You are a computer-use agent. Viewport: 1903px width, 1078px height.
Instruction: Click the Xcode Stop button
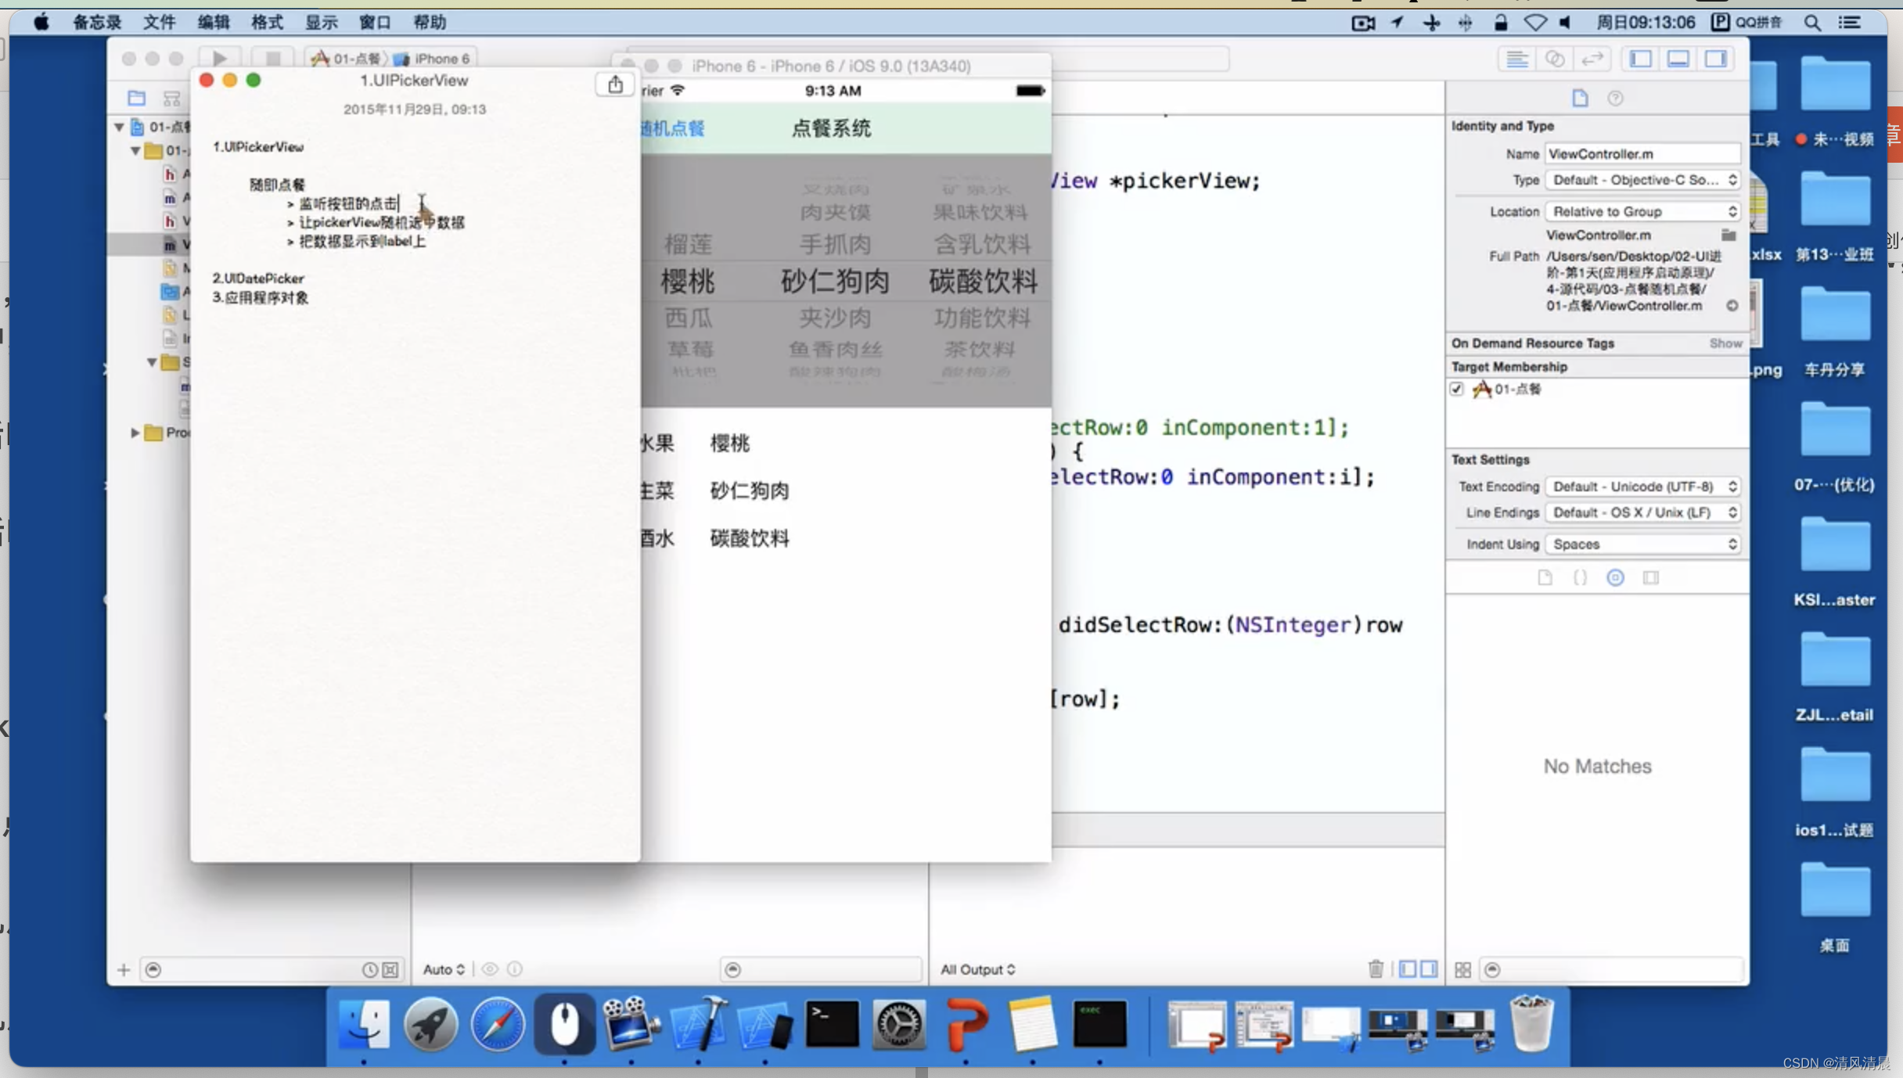(x=272, y=58)
